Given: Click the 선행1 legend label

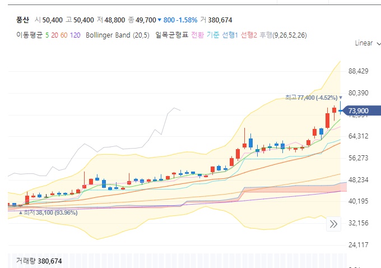Looking at the screenshot, I should click(230, 35).
